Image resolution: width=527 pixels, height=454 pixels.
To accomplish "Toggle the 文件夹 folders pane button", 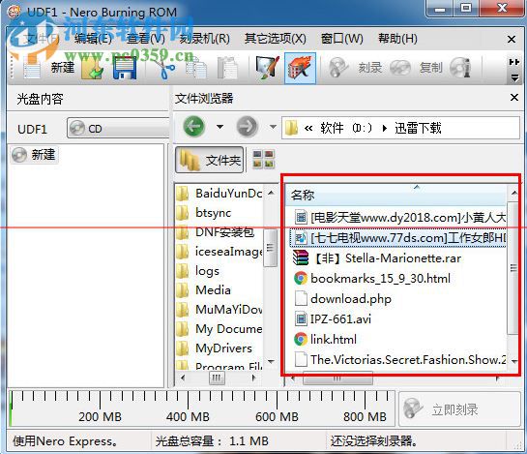I will [209, 160].
